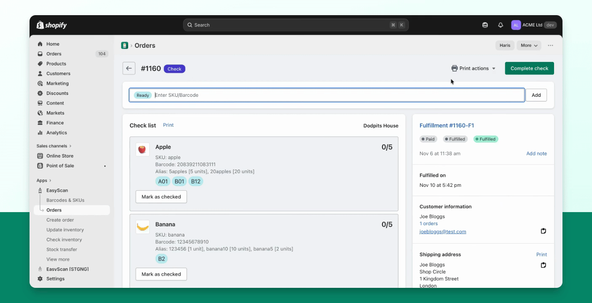Click Print link beside Check list
The image size is (592, 303).
click(168, 125)
